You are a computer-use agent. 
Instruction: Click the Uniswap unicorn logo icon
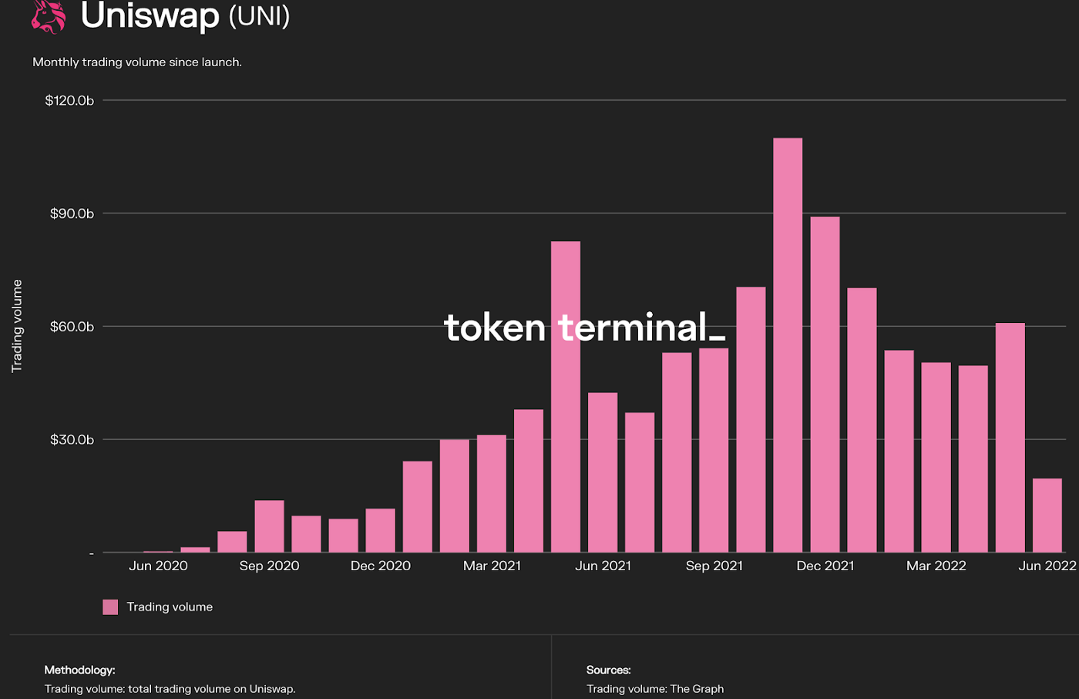(49, 16)
